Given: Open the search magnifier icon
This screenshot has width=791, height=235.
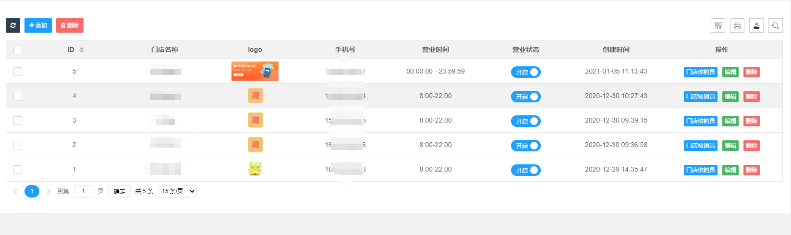Looking at the screenshot, I should click(776, 26).
